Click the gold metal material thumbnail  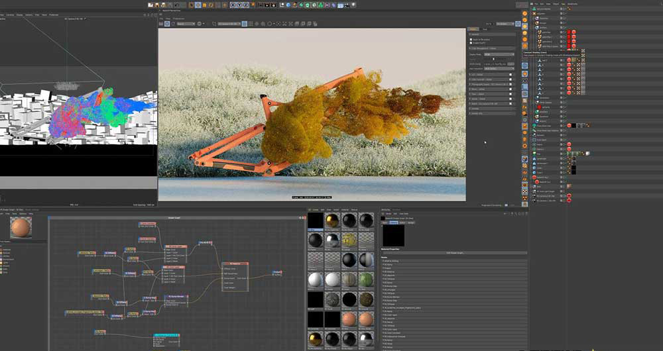click(332, 221)
